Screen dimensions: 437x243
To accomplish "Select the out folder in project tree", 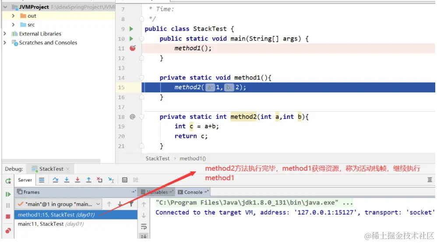I will (32, 16).
